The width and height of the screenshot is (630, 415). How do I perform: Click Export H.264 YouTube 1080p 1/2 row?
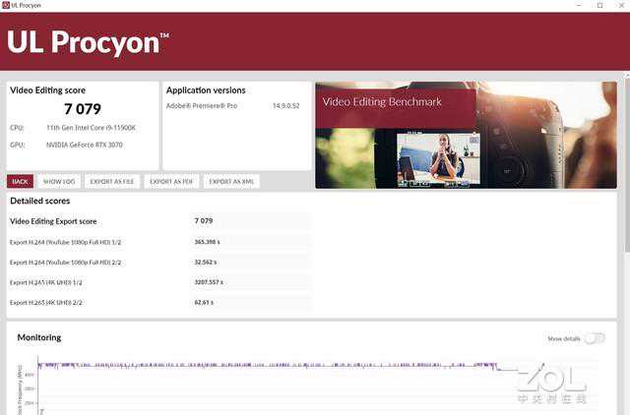[157, 242]
